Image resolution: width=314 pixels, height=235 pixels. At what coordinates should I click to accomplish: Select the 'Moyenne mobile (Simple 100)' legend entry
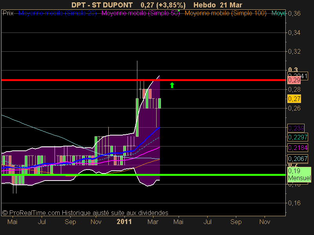point(225,13)
